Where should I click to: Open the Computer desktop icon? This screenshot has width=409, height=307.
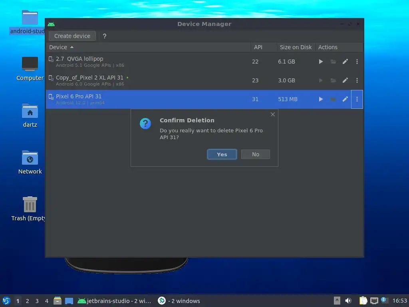[x=30, y=69]
